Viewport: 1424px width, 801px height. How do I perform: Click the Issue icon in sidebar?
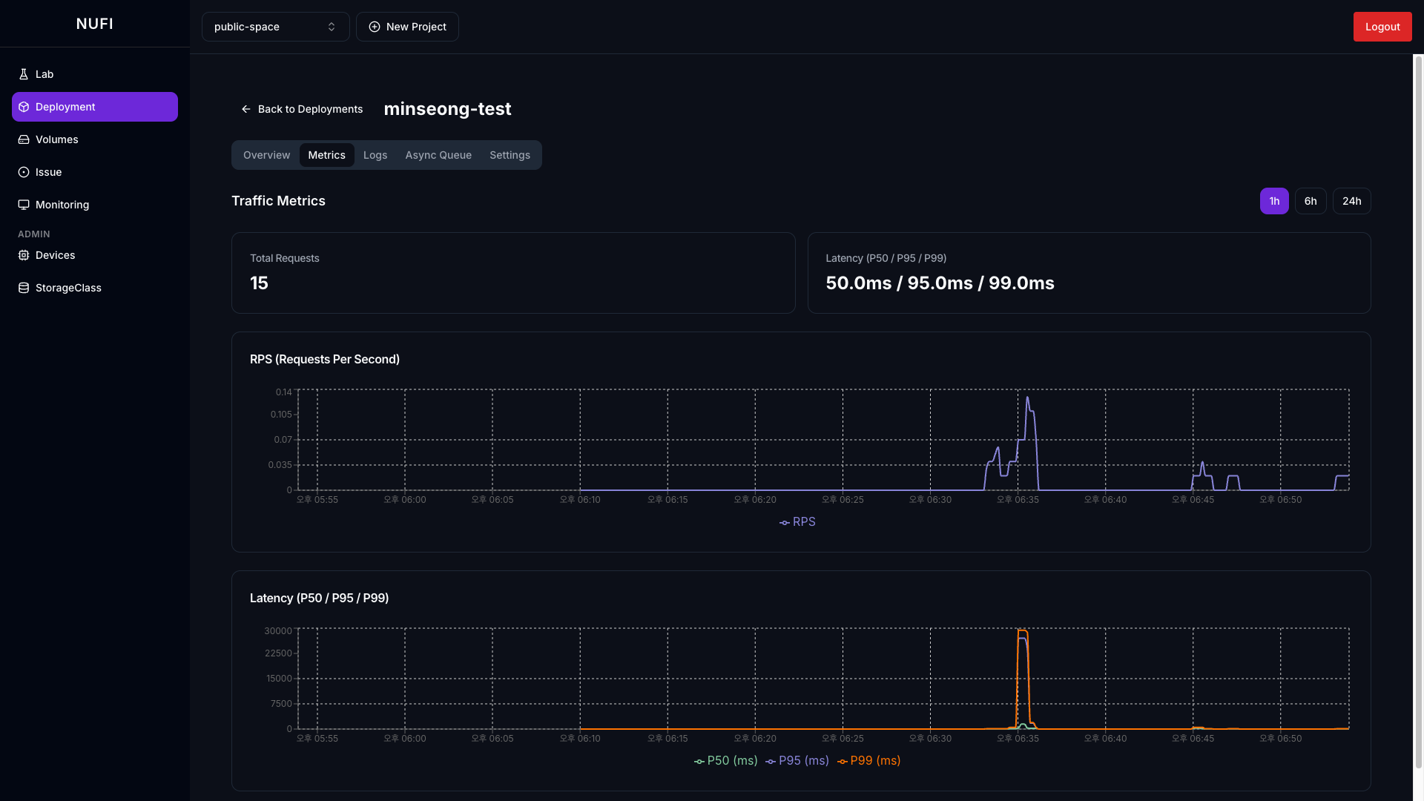[23, 171]
